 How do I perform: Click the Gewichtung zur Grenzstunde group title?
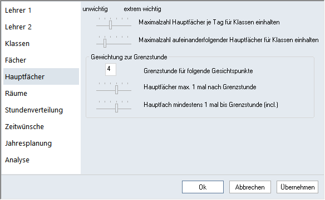(129, 57)
